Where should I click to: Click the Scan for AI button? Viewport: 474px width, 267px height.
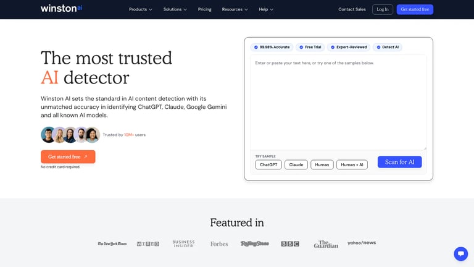(400, 162)
